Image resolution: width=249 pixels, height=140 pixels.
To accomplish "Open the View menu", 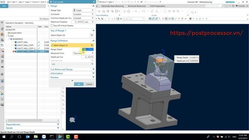I will click(x=21, y=2).
